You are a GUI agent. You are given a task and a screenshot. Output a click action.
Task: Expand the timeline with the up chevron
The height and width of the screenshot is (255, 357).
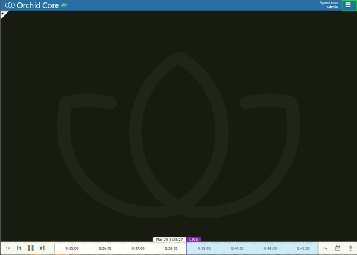point(325,248)
